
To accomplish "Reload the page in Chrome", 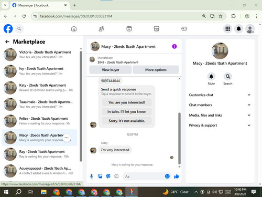I will pyautogui.click(x=24, y=16).
